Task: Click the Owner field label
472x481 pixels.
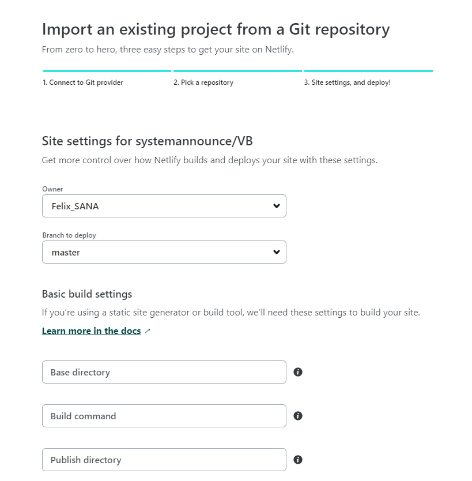Action: [52, 189]
